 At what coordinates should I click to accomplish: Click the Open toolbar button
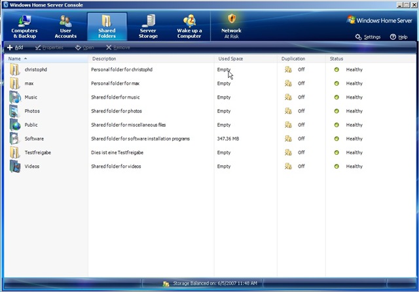(x=84, y=48)
